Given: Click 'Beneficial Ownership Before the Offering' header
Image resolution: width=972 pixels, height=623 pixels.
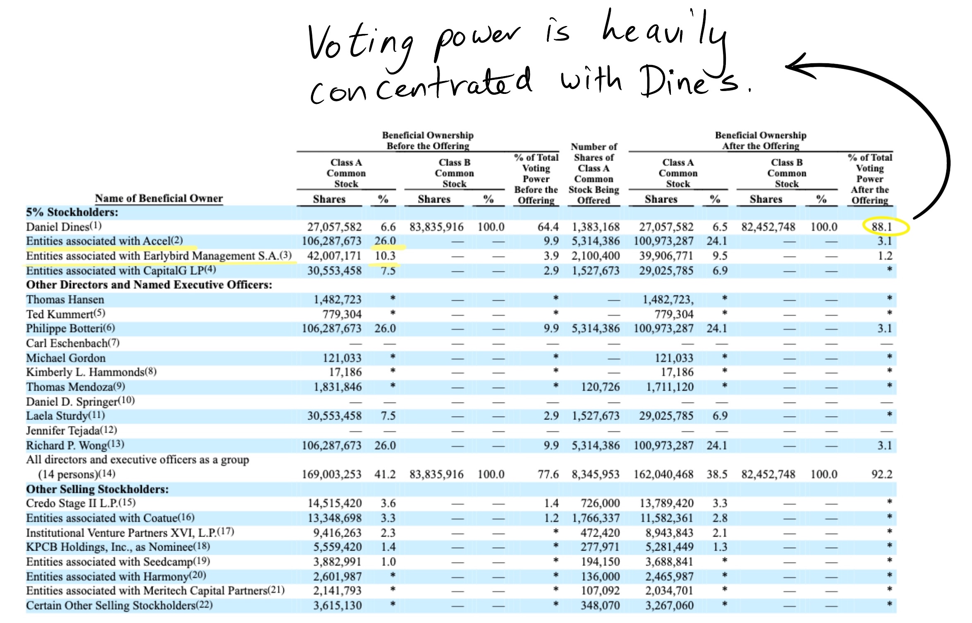Looking at the screenshot, I should click(428, 141).
